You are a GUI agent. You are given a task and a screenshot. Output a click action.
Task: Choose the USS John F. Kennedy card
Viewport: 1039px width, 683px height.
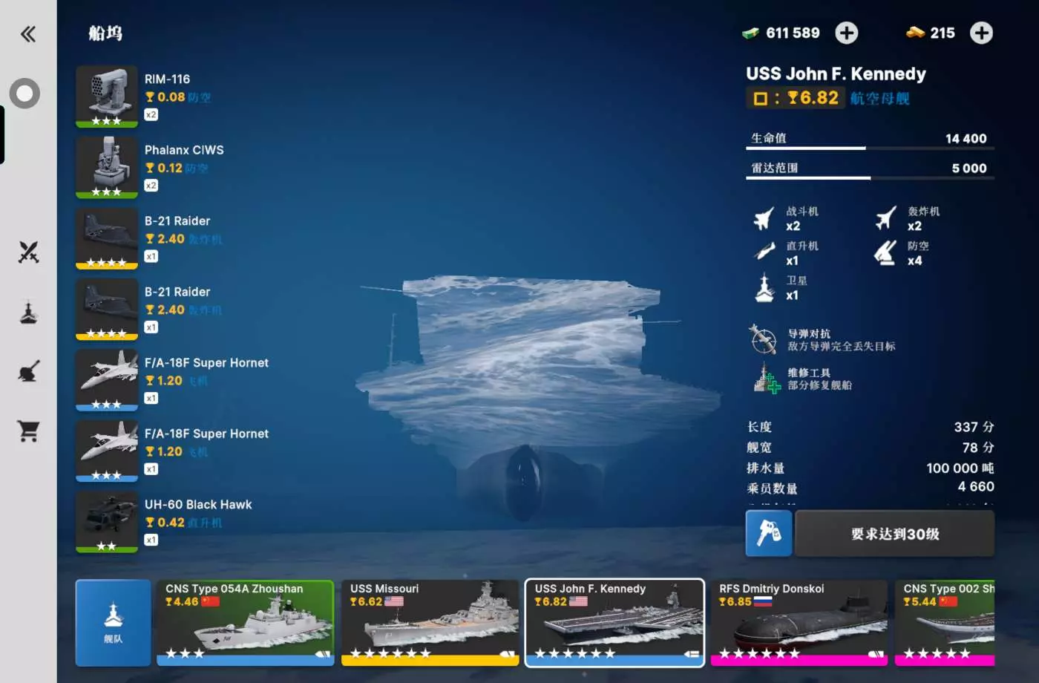pyautogui.click(x=614, y=623)
